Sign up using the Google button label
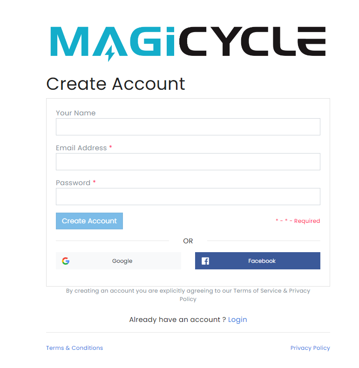Image resolution: width=359 pixels, height=368 pixels. click(122, 261)
